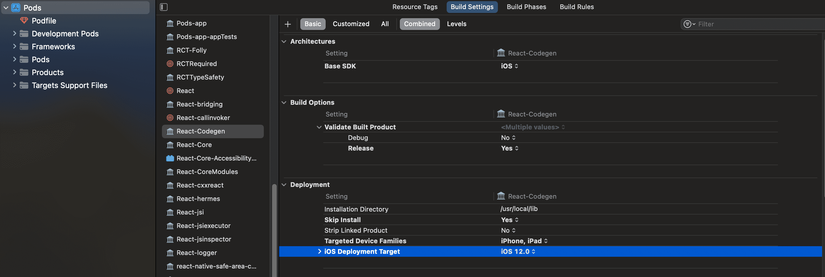
Task: Open the Resource Tags tab
Action: pyautogui.click(x=415, y=7)
